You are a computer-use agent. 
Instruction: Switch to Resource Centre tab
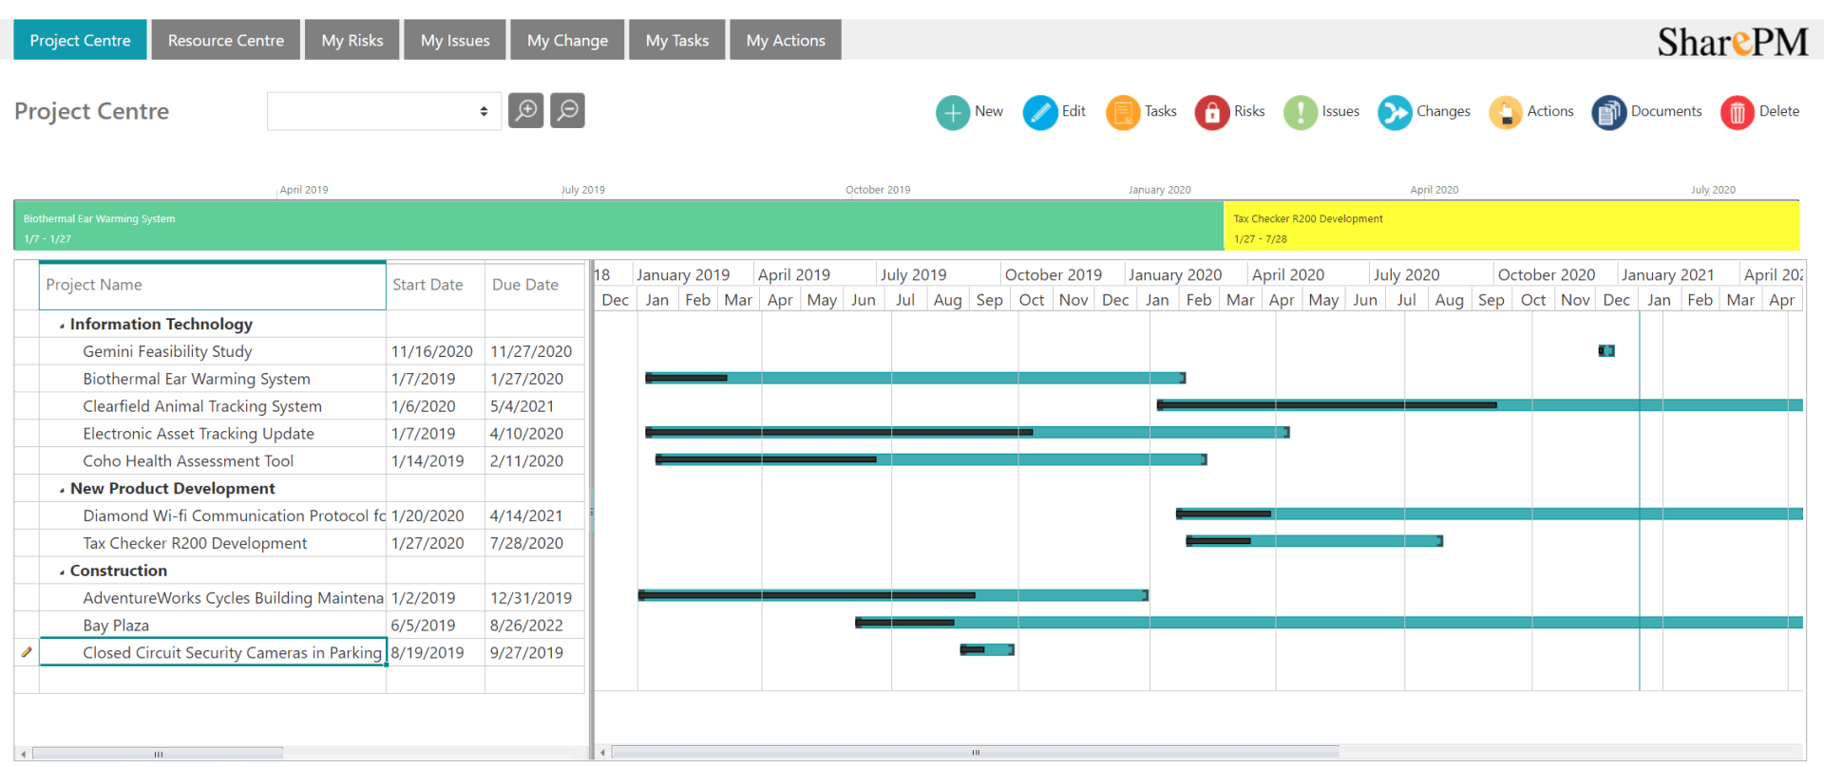coord(226,40)
